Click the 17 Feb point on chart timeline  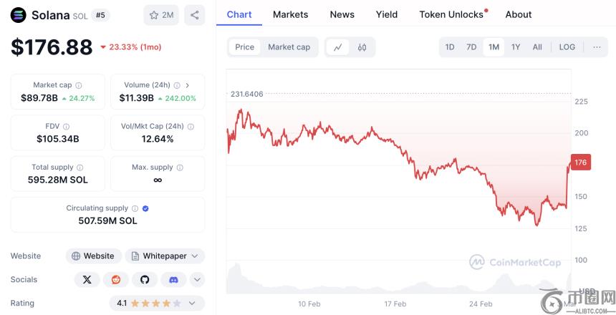pyautogui.click(x=395, y=304)
